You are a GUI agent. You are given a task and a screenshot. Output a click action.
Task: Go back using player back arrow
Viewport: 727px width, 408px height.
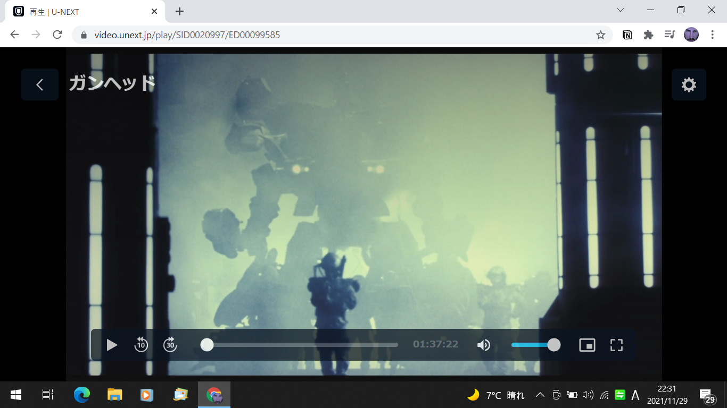point(40,84)
